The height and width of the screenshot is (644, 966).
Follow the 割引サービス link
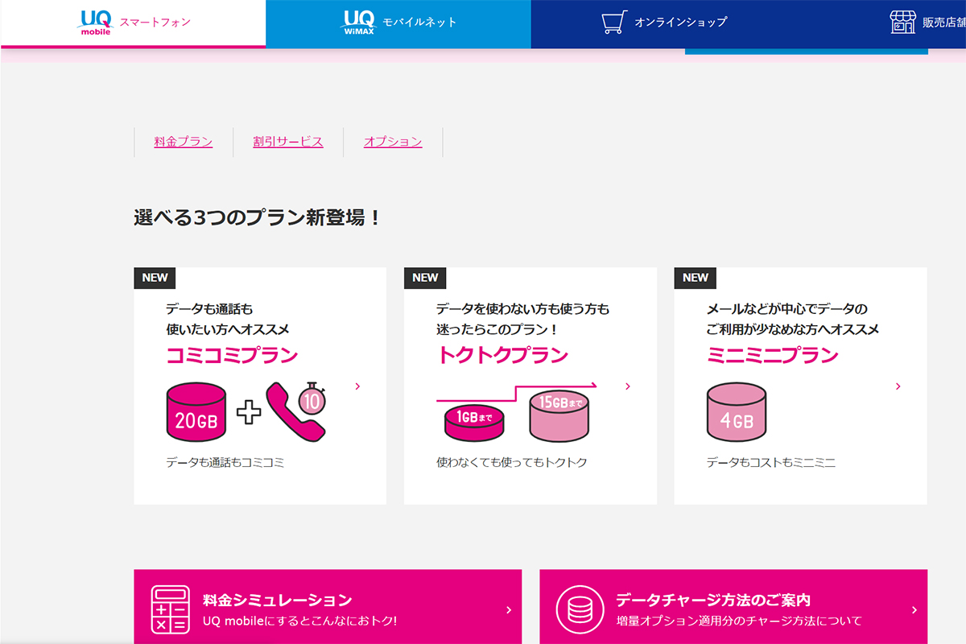tap(288, 142)
